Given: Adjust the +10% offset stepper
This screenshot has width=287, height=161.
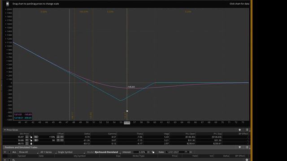Looking at the screenshot, I should point(58,137).
